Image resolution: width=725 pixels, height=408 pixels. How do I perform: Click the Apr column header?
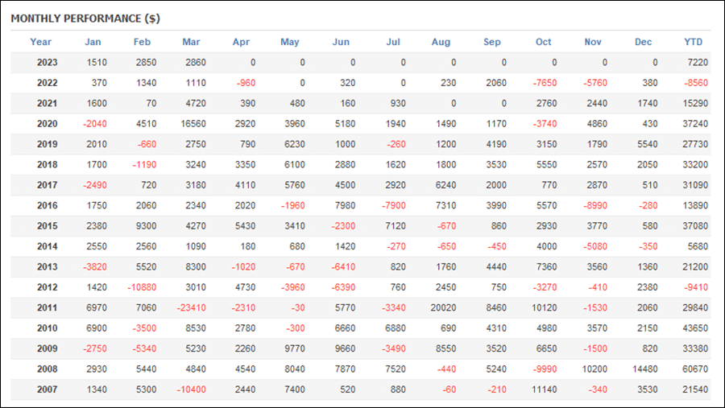coord(241,42)
